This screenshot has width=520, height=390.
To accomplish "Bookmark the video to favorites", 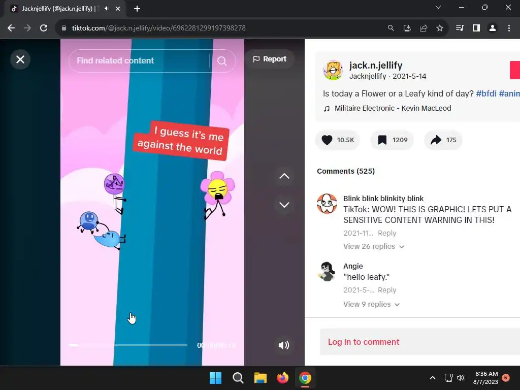I will click(382, 140).
